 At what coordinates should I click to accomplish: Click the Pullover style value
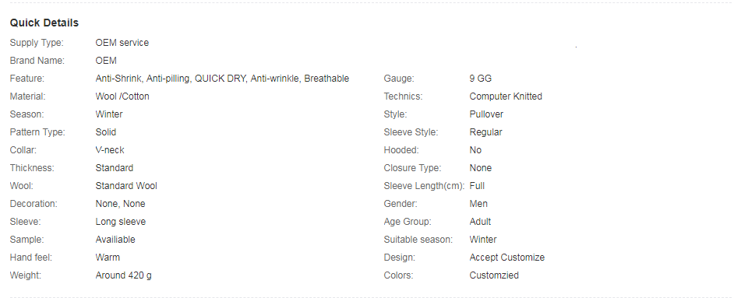pyautogui.click(x=486, y=114)
